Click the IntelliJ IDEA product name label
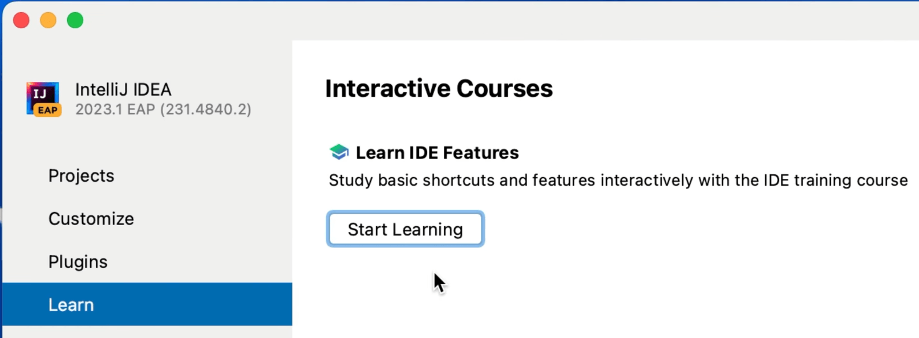This screenshot has width=919, height=338. coord(123,89)
